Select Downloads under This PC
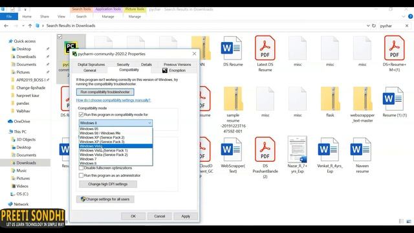 click(x=25, y=162)
